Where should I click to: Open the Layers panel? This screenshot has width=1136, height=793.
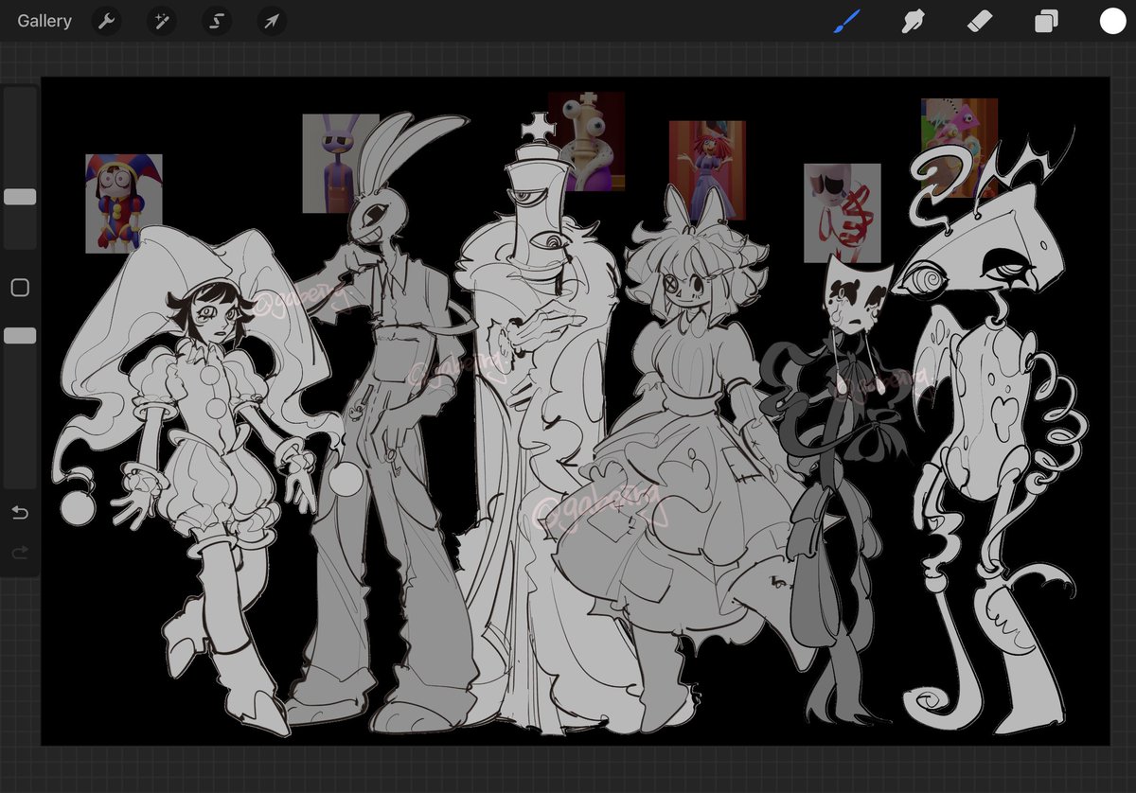tap(1046, 21)
